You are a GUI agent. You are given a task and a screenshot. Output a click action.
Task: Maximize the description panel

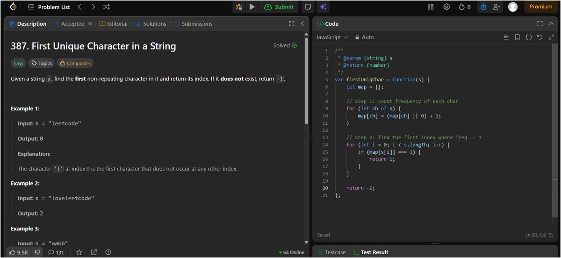[292, 24]
